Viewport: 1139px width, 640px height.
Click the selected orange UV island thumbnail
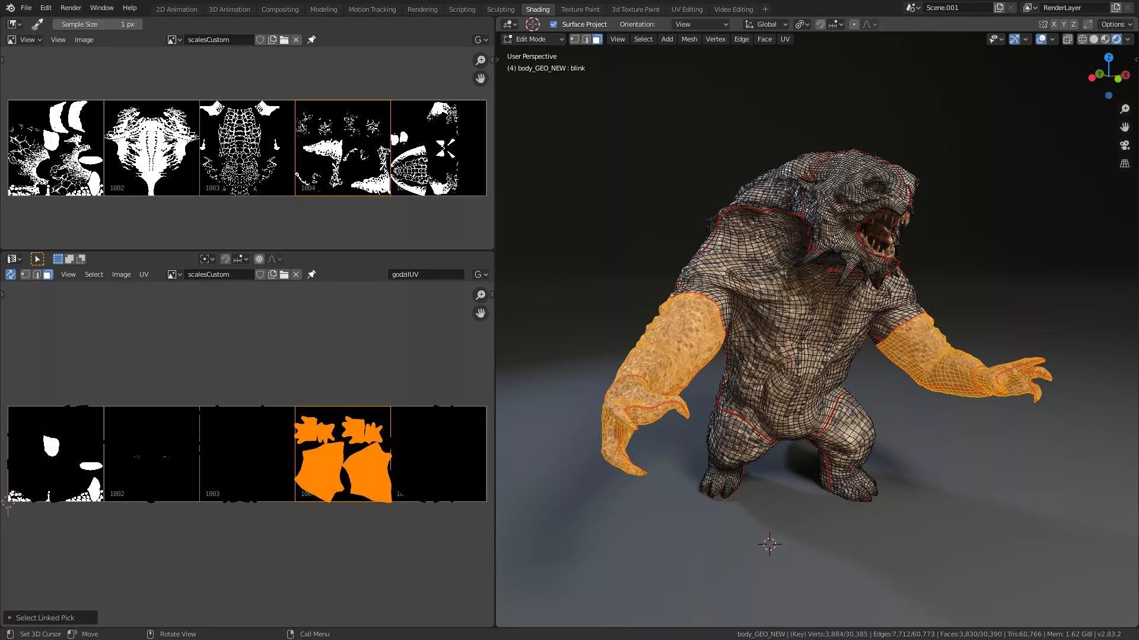coord(343,453)
